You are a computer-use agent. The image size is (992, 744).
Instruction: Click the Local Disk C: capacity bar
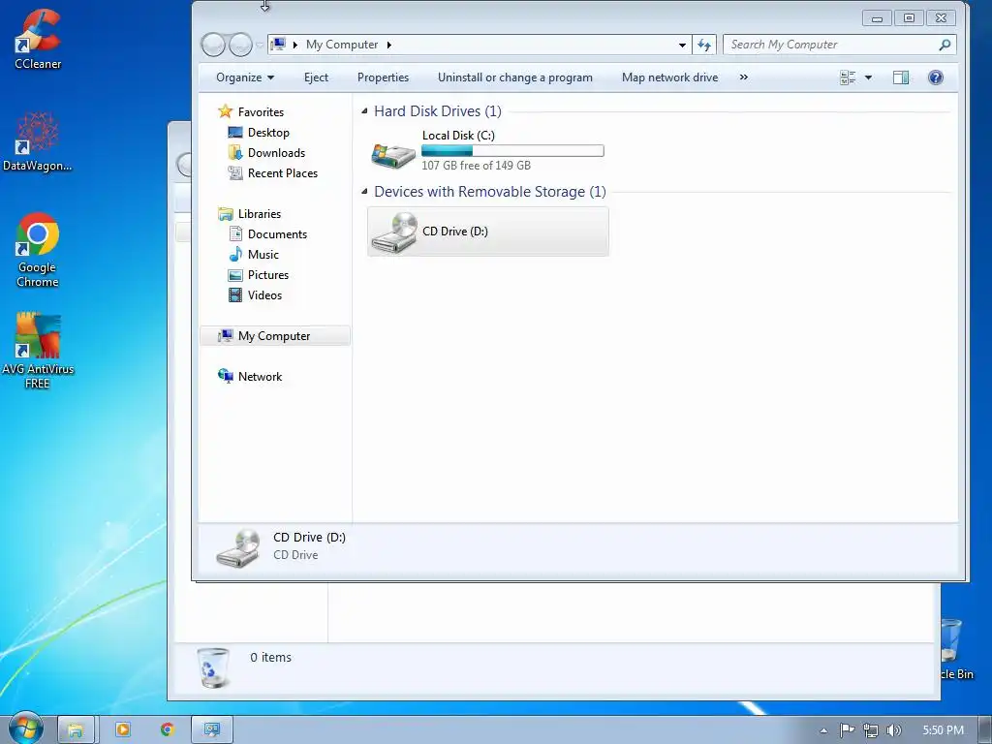coord(512,150)
